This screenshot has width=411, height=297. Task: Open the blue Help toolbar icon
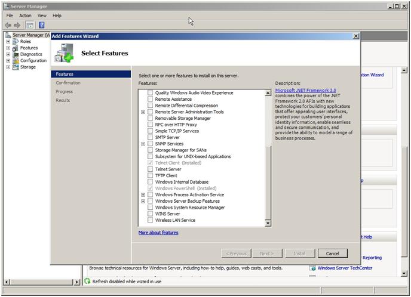(42, 25)
